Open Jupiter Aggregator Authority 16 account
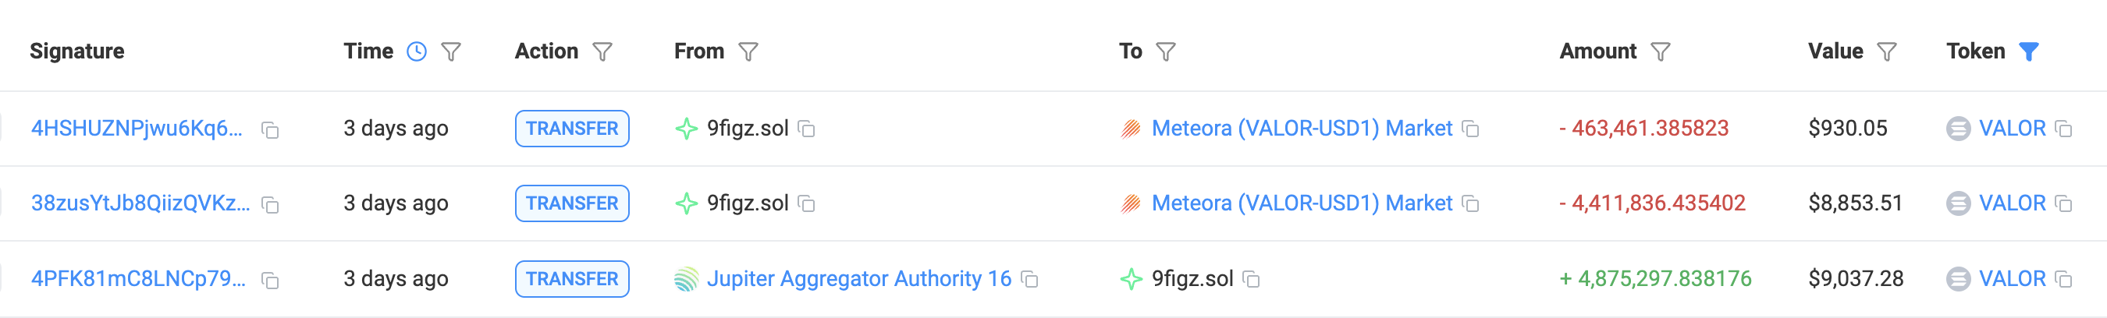Image resolution: width=2107 pixels, height=318 pixels. pos(859,279)
